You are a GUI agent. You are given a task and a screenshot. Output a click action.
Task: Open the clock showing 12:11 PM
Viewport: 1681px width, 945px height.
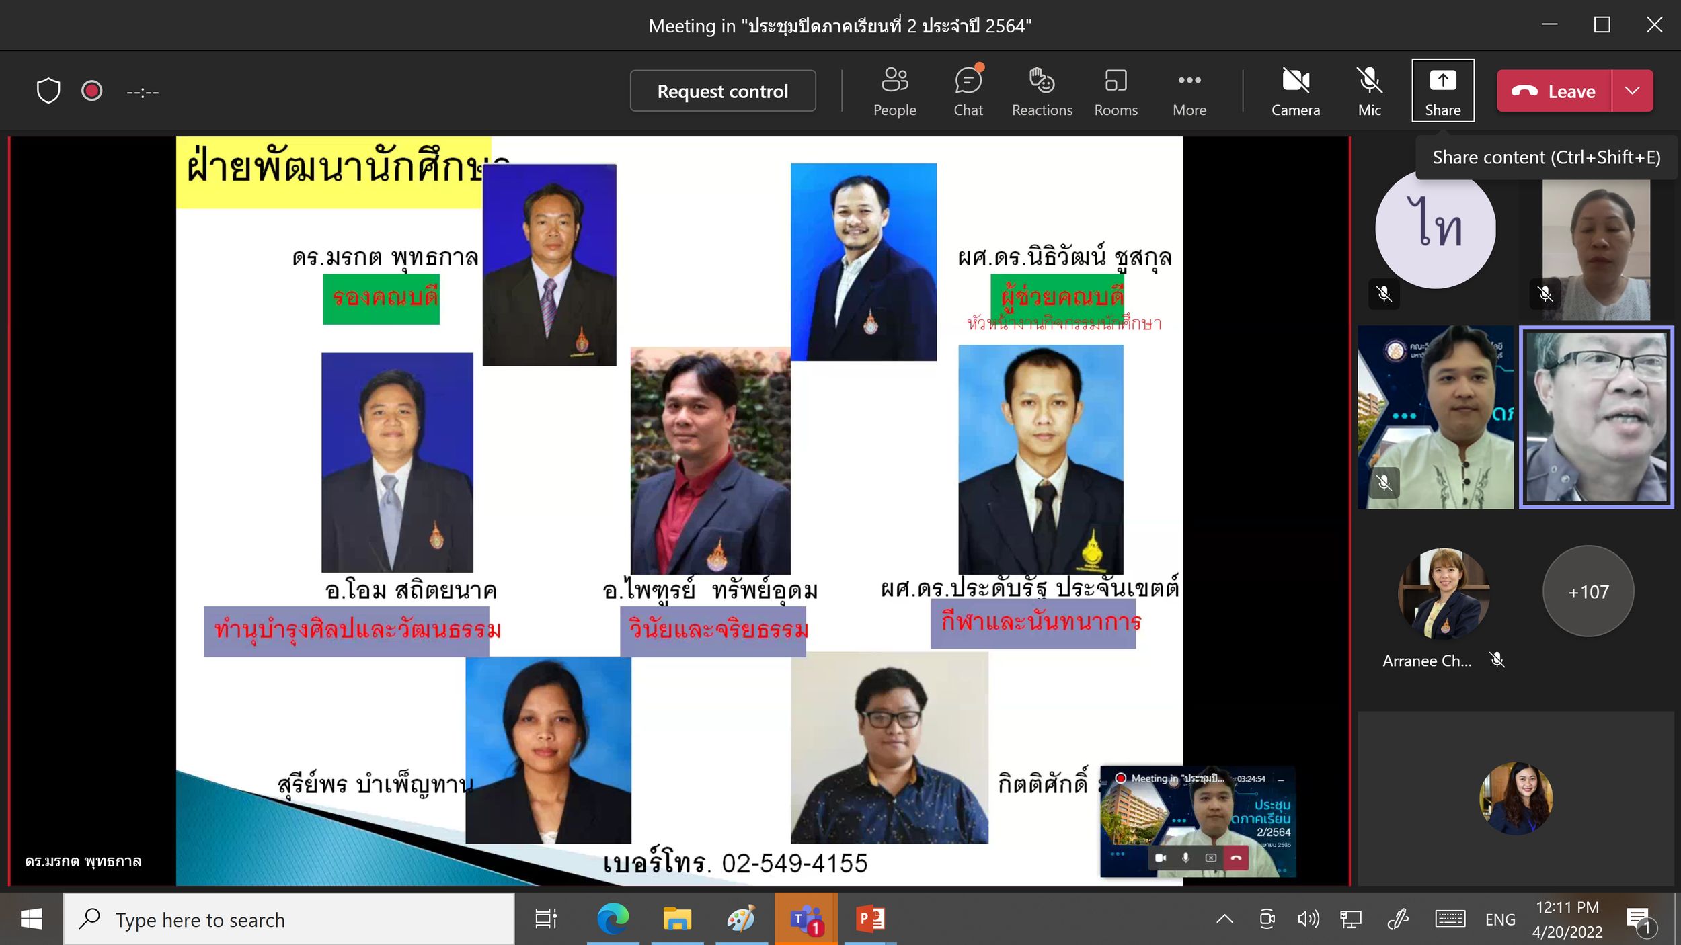(1567, 919)
